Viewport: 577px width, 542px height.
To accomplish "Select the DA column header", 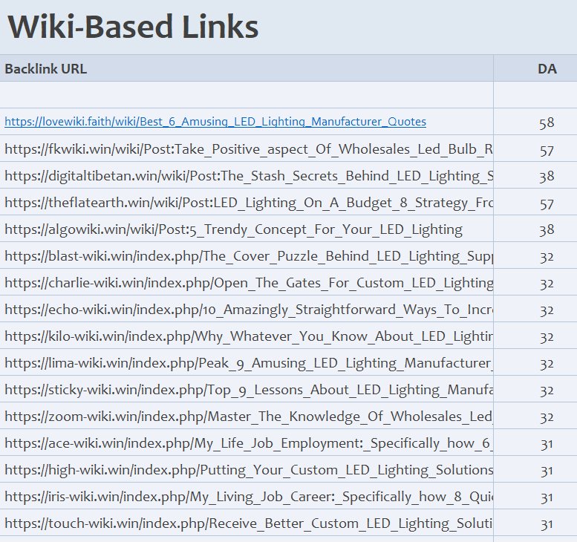I will coord(547,69).
